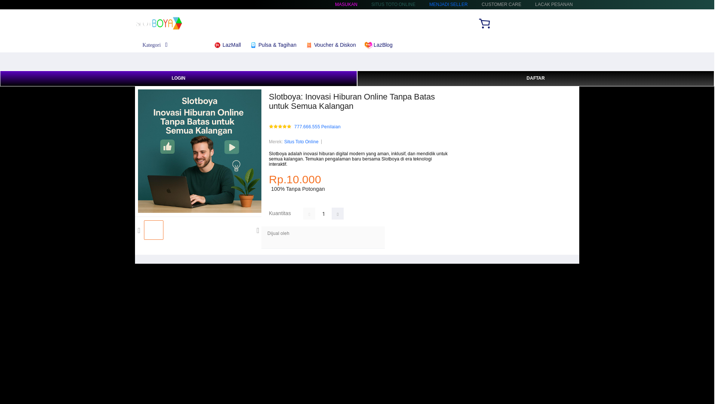Decrease quantity with minus button
The height and width of the screenshot is (404, 718).
(x=309, y=214)
